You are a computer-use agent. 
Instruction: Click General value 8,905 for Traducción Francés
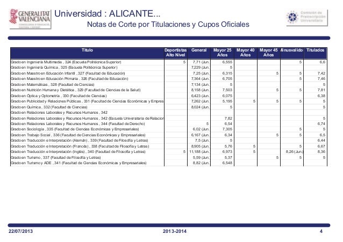coord(201,146)
